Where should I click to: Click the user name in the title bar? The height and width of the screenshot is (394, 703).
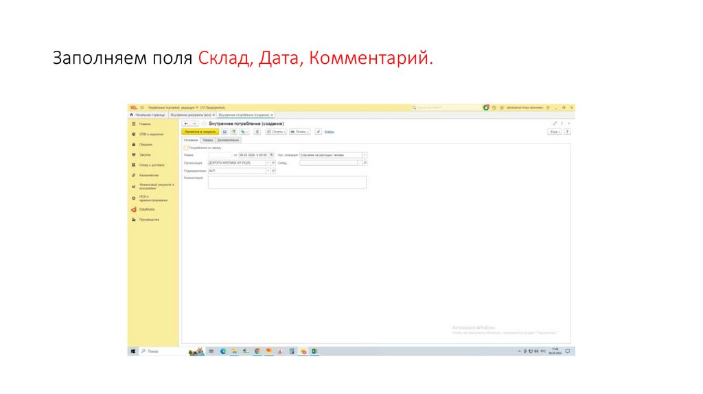525,108
